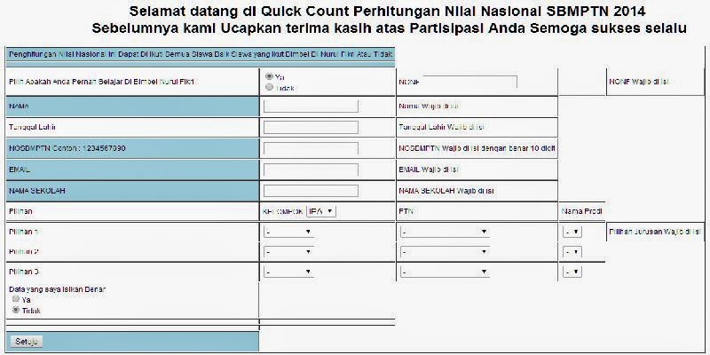710x355 pixels.
Task: Open Pilihan 3 Nama Prodi dropdown
Action: 572,272
